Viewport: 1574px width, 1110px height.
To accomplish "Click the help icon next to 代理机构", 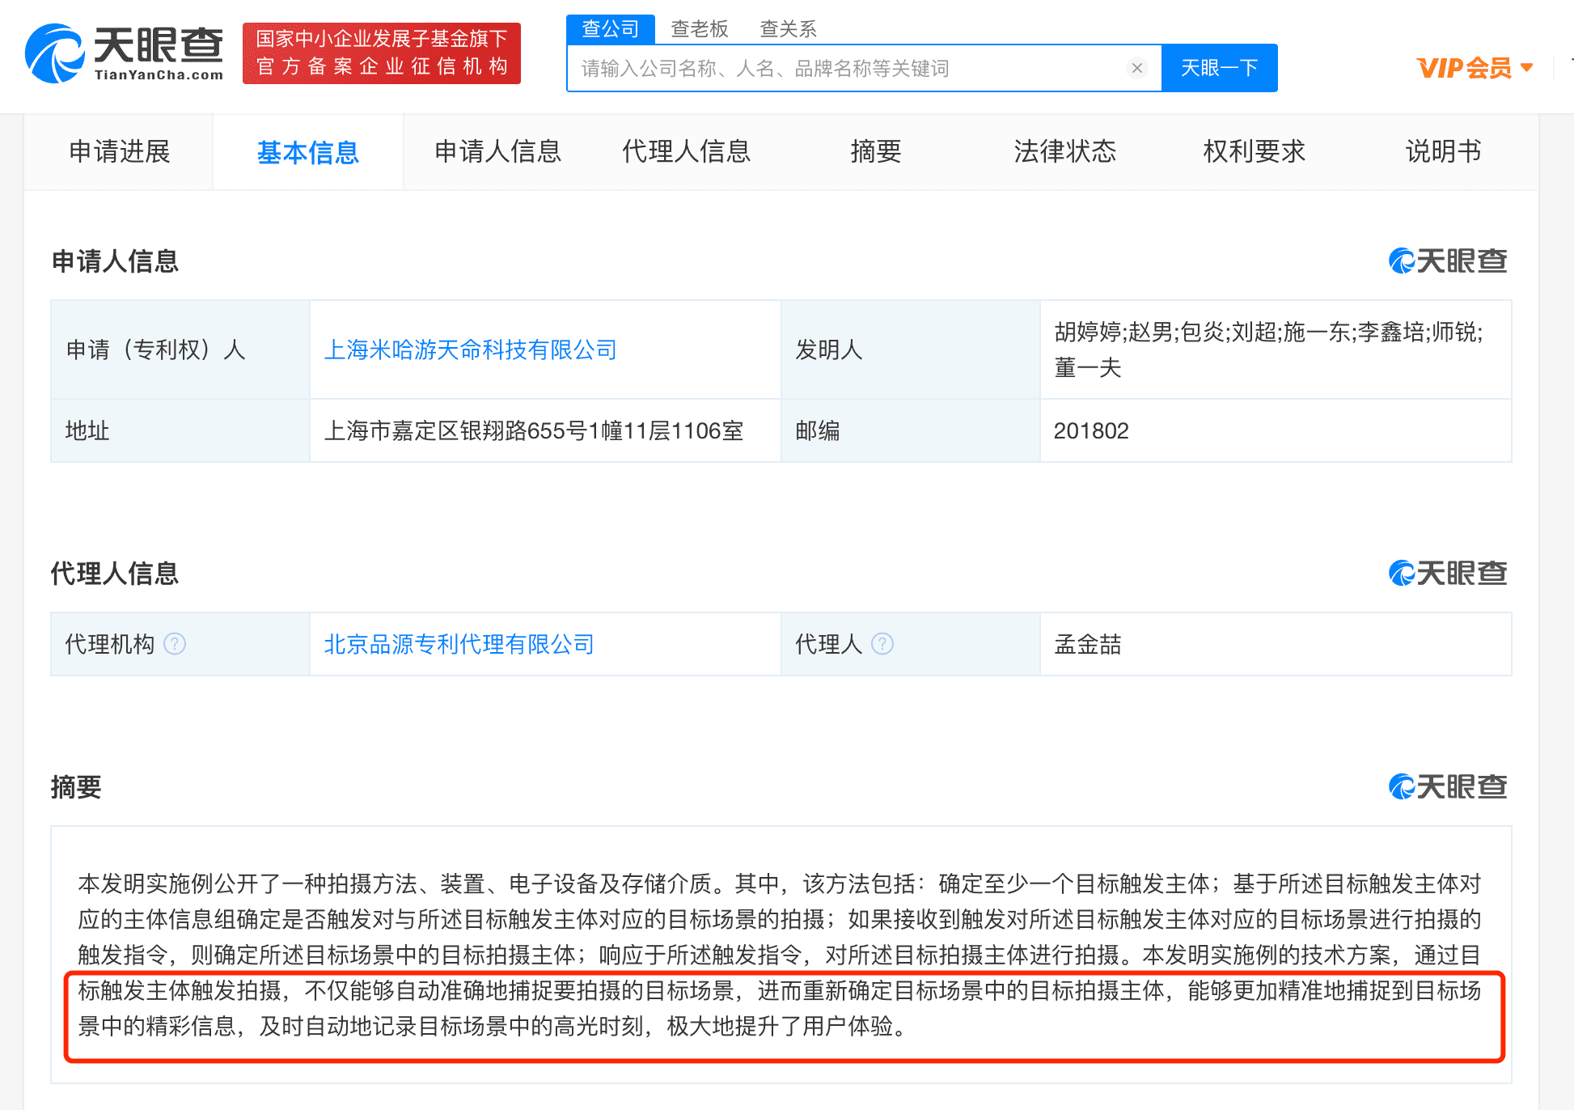I will 175,644.
